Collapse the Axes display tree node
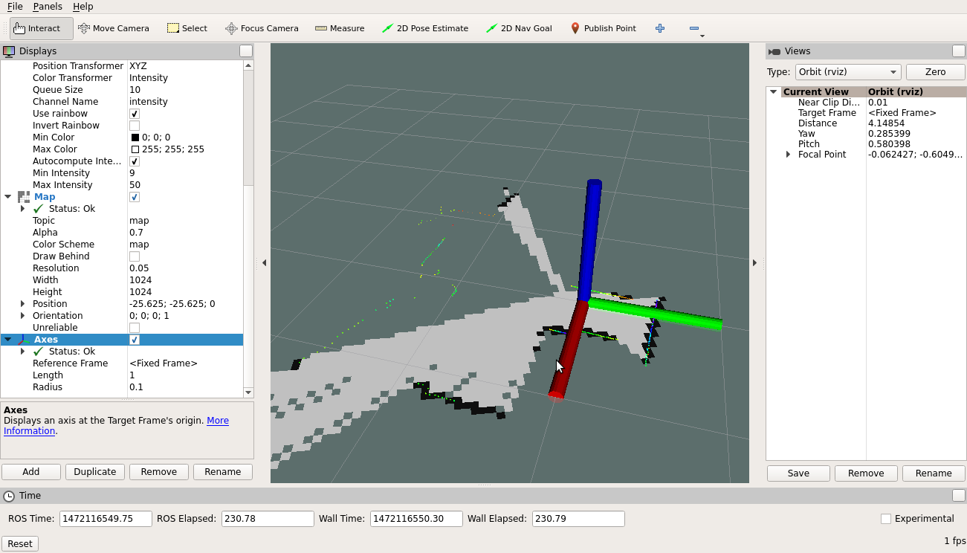The image size is (967, 553). pos(8,340)
